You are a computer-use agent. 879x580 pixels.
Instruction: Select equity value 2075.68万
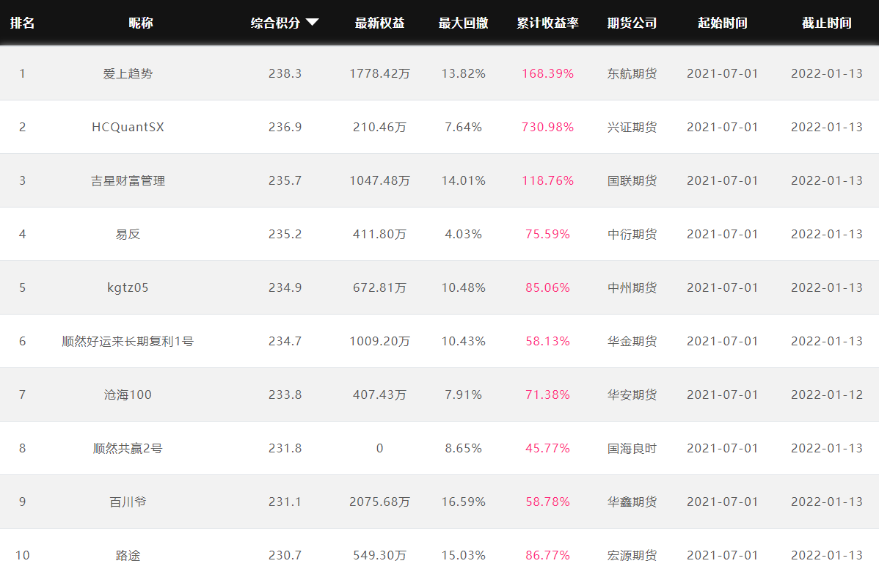tap(379, 502)
